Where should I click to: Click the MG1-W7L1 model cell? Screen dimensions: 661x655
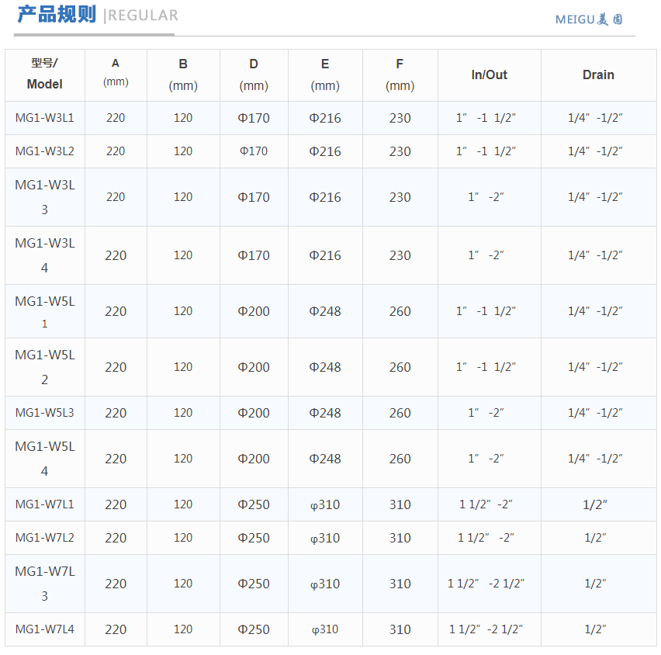tap(44, 504)
